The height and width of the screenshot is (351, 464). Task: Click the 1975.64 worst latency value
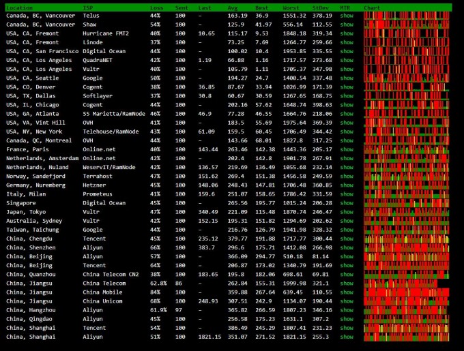(x=294, y=123)
